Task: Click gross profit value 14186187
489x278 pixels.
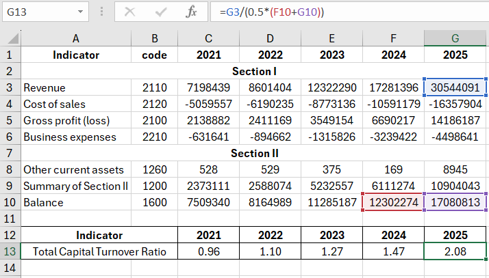Action: (455, 120)
